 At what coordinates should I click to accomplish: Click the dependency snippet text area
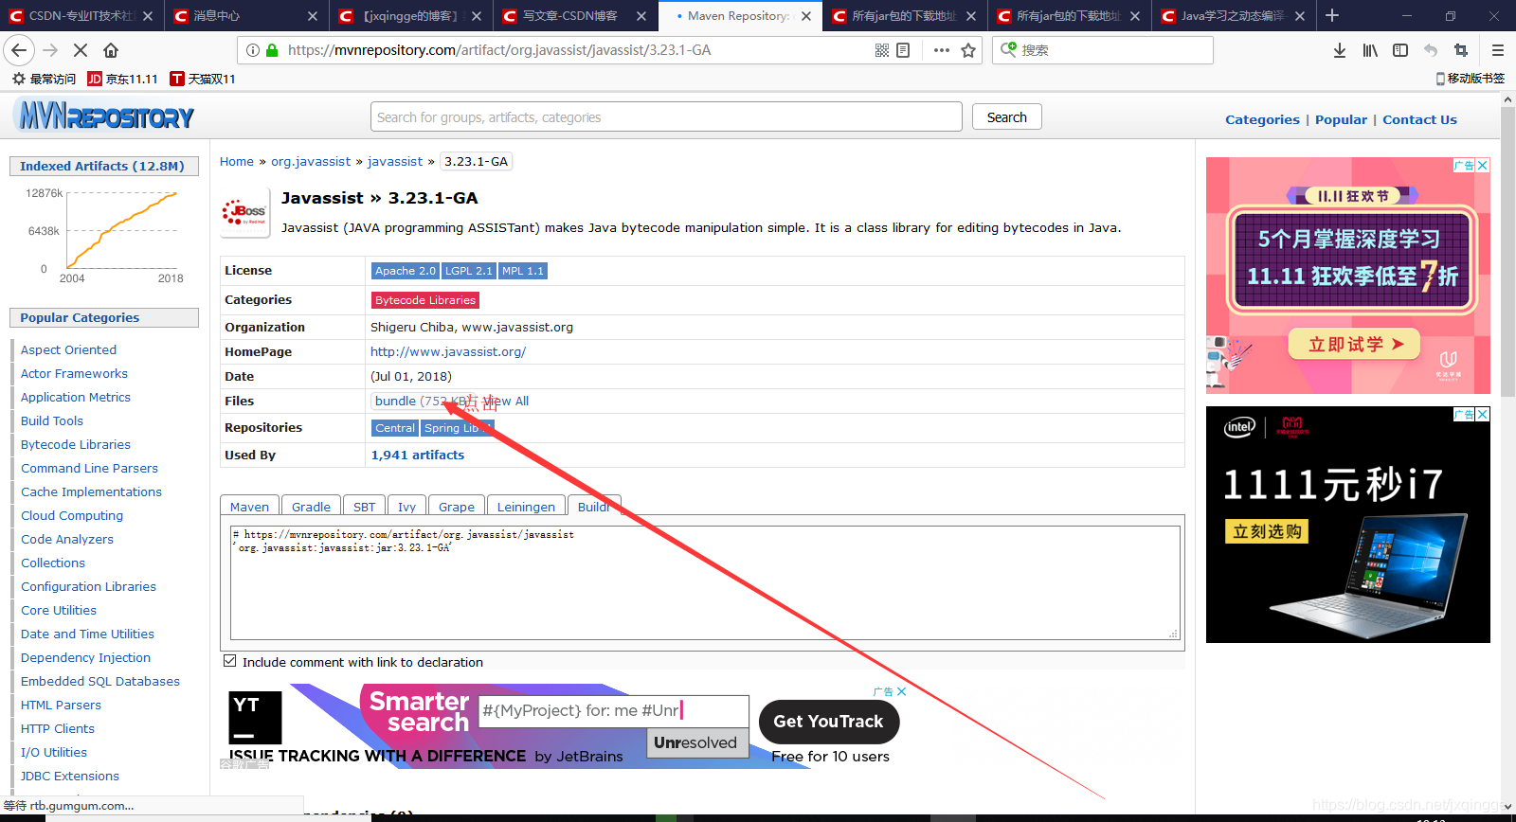705,582
